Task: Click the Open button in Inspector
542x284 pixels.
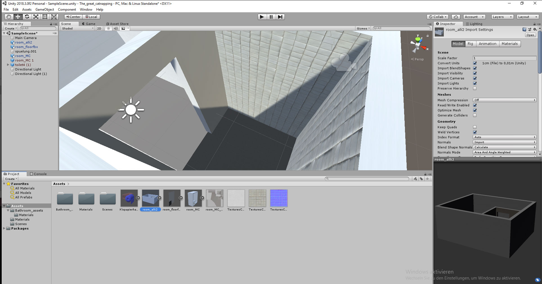Action: [530, 35]
